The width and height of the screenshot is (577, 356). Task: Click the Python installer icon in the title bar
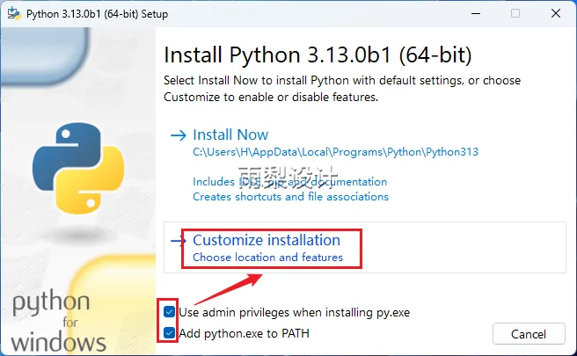point(14,13)
